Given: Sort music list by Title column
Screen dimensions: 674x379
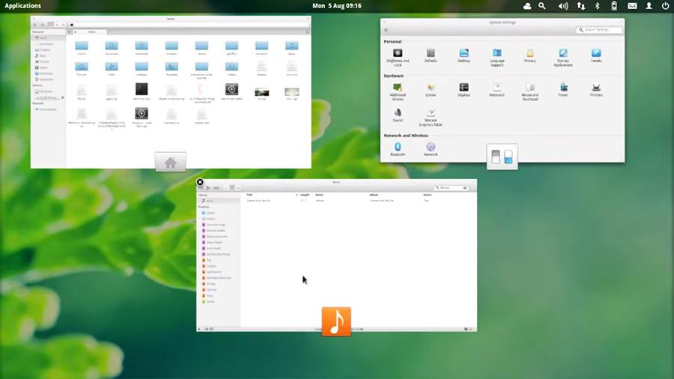Looking at the screenshot, I should 250,195.
